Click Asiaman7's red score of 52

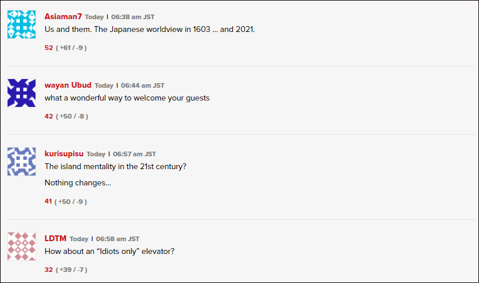49,48
